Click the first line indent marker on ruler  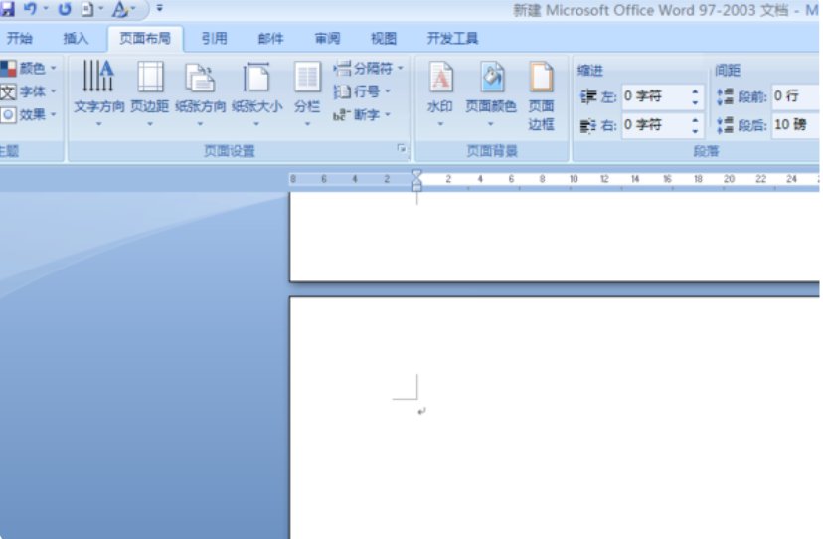(416, 174)
